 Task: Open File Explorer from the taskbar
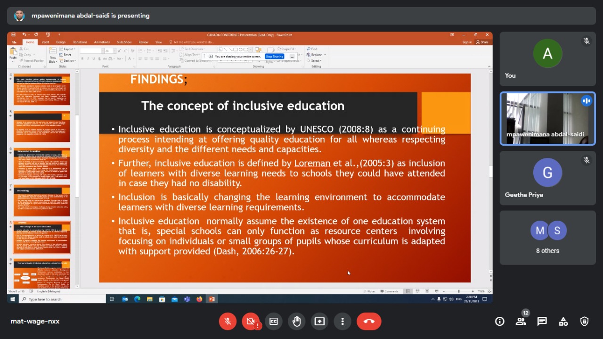tap(150, 299)
